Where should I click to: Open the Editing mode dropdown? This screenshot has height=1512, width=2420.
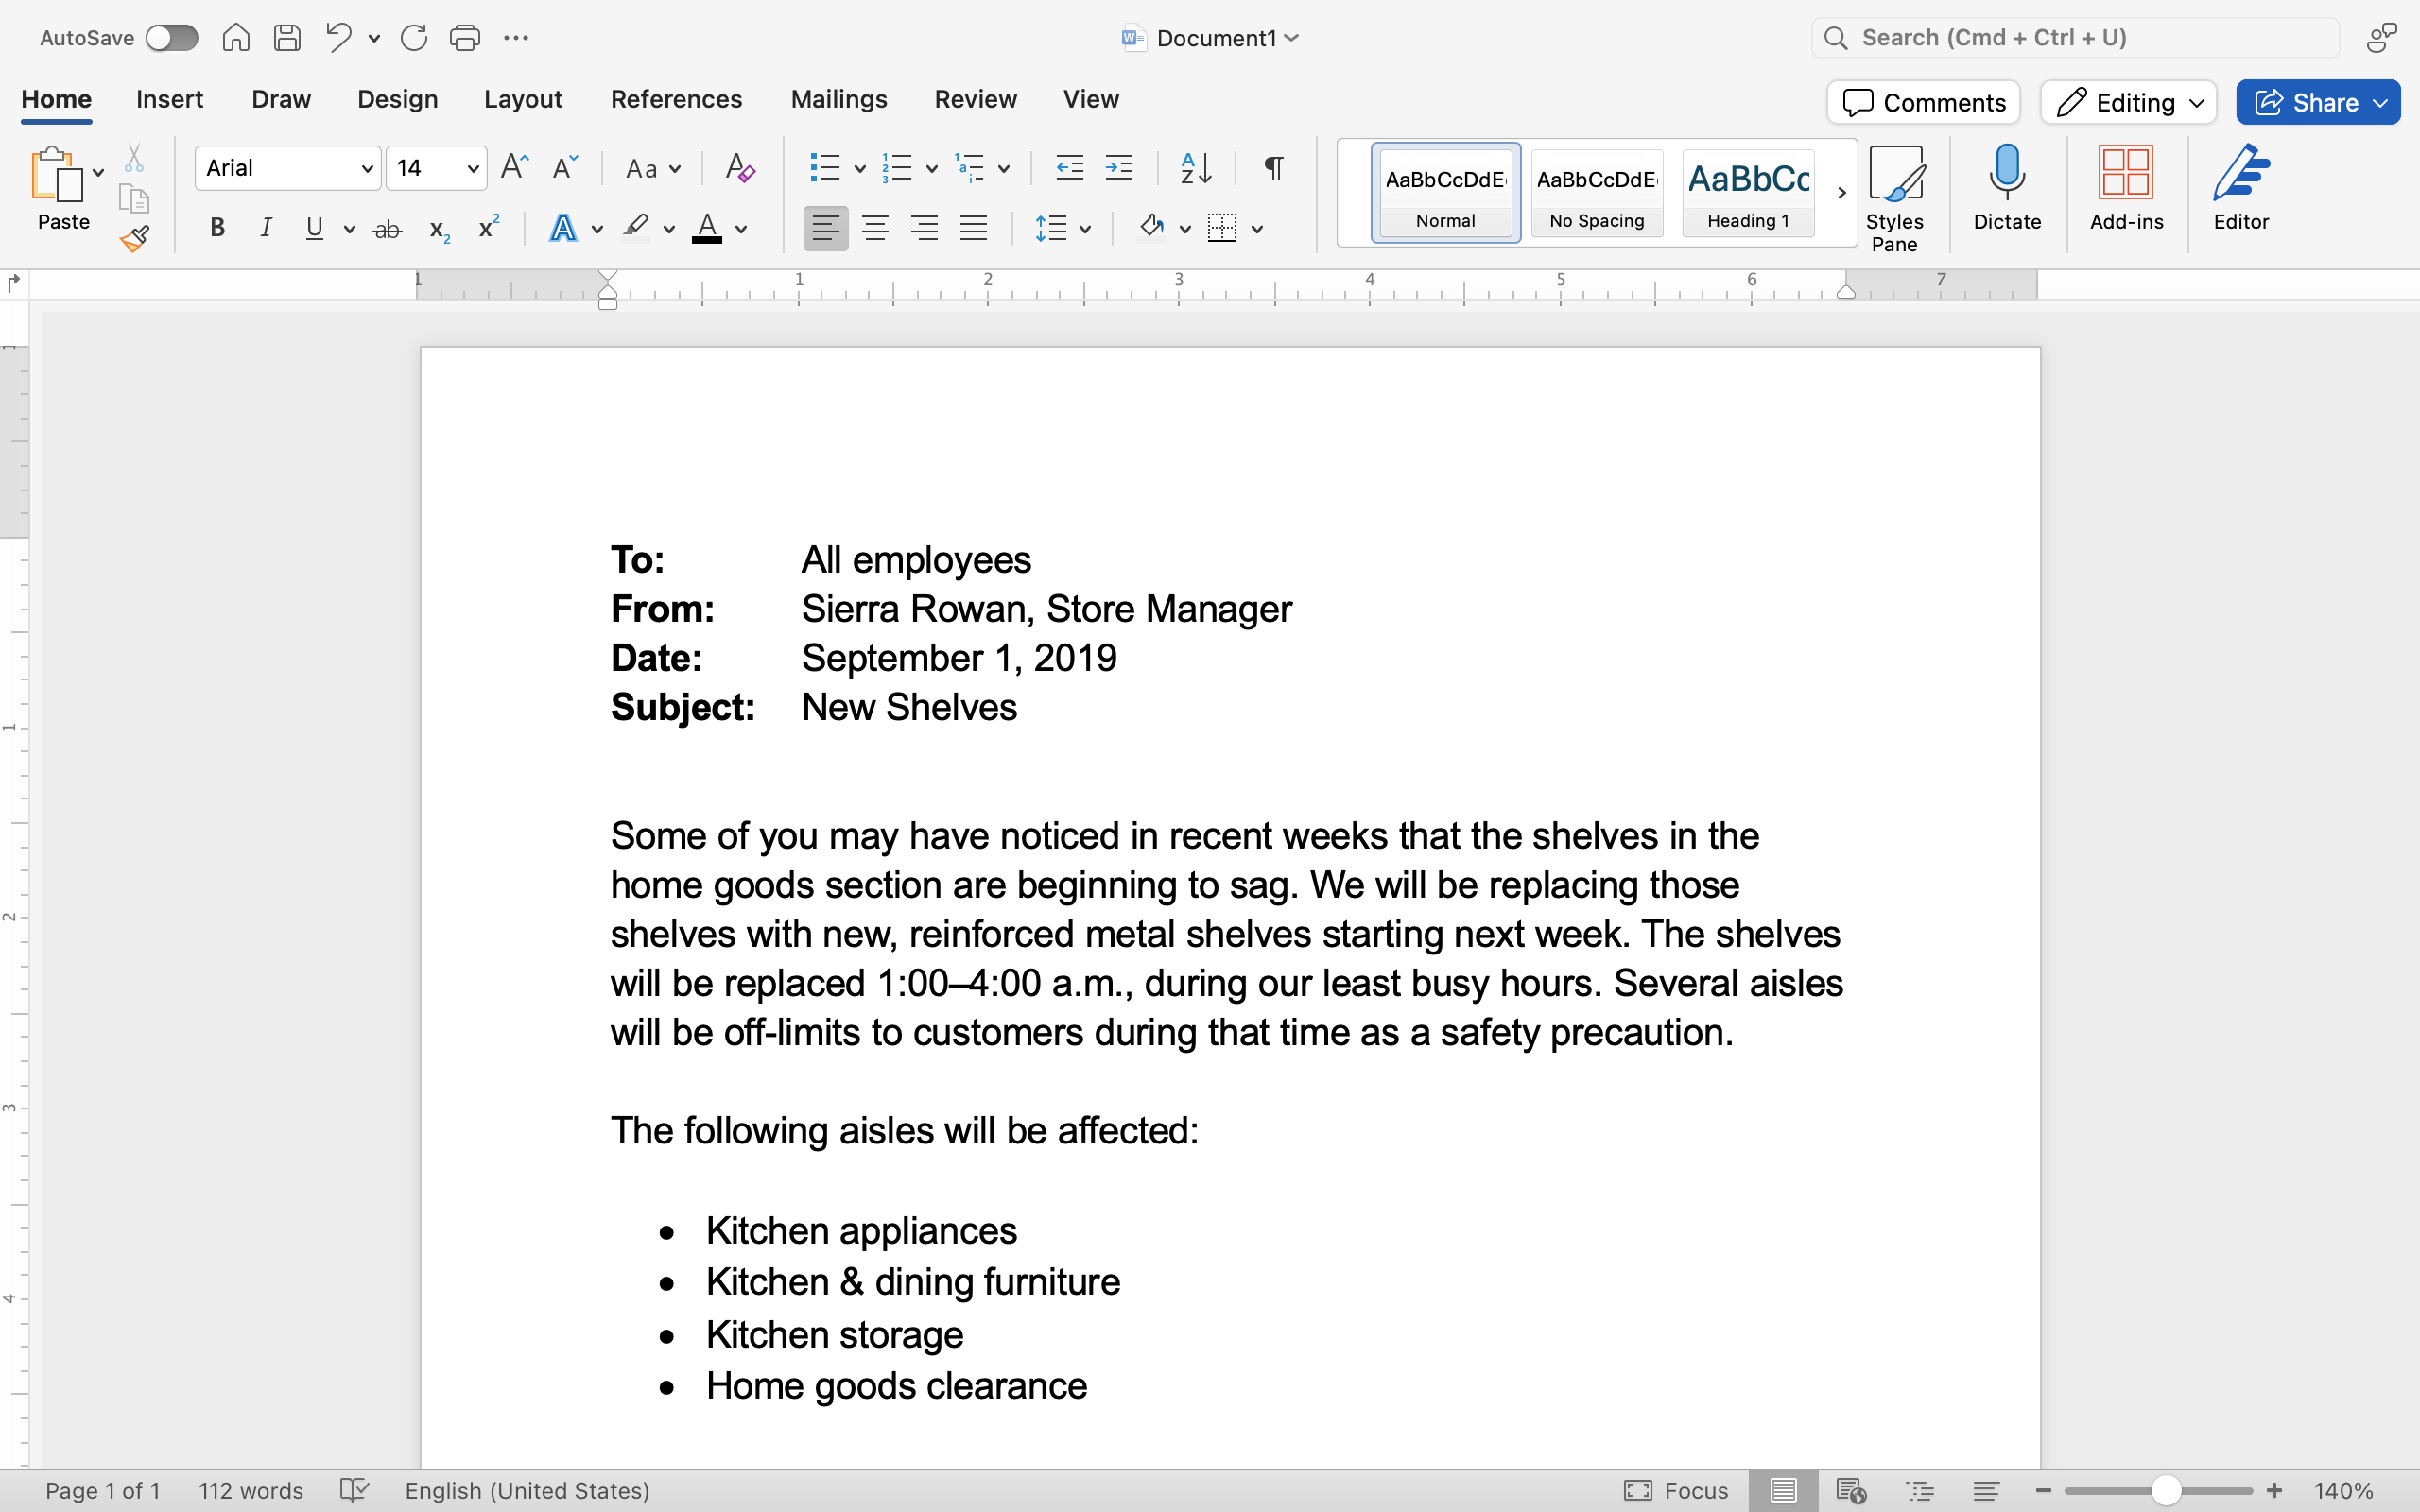[x=2128, y=102]
